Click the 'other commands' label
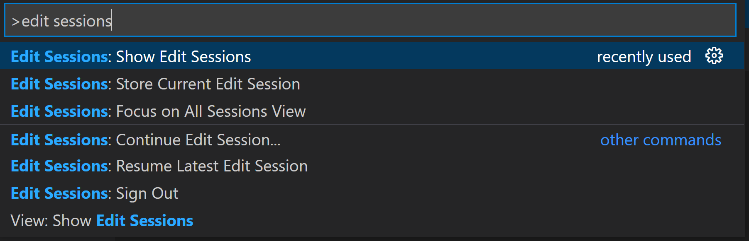 661,140
